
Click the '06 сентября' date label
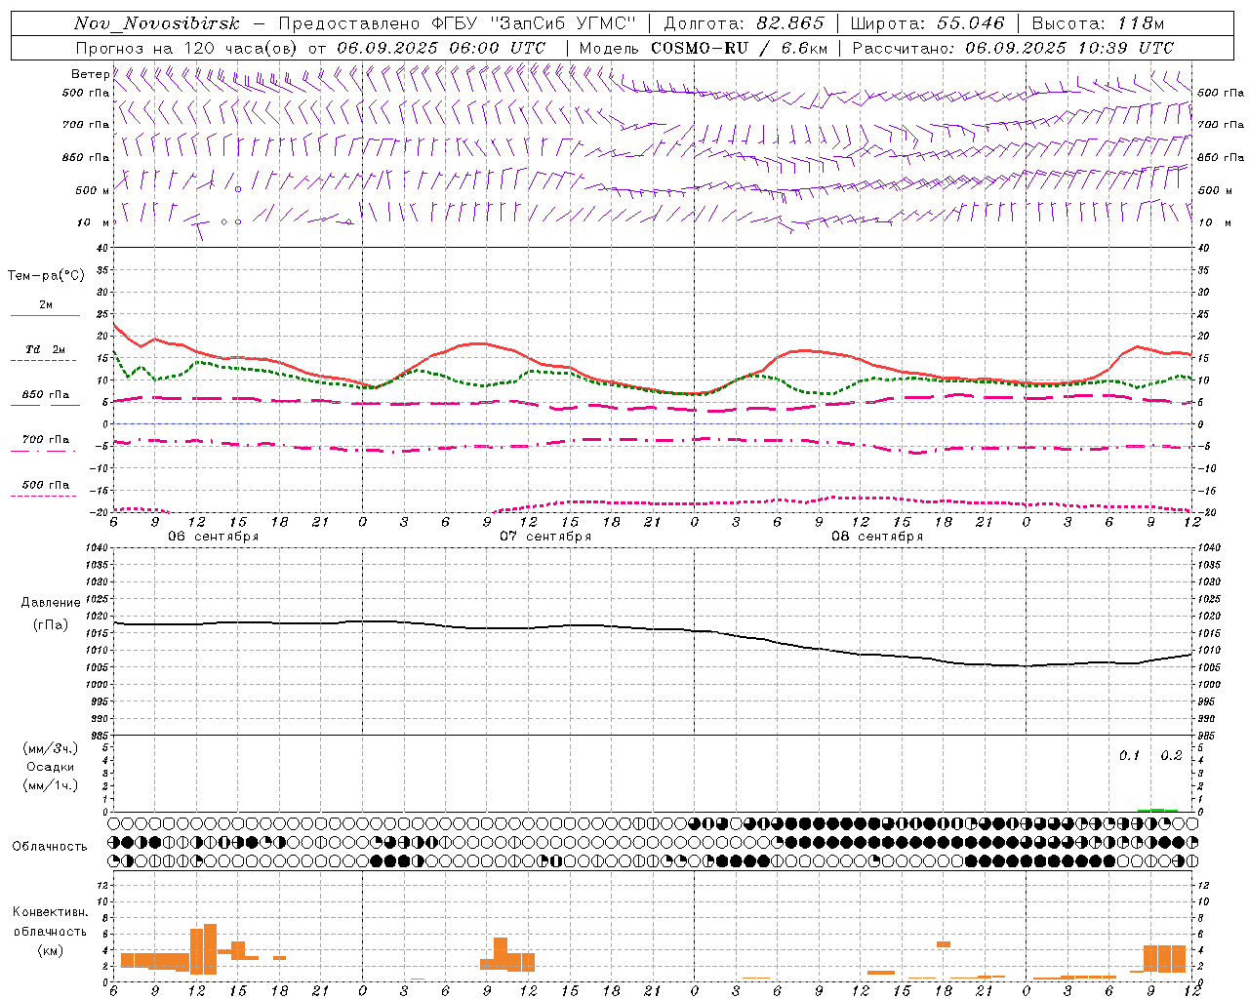214,537
